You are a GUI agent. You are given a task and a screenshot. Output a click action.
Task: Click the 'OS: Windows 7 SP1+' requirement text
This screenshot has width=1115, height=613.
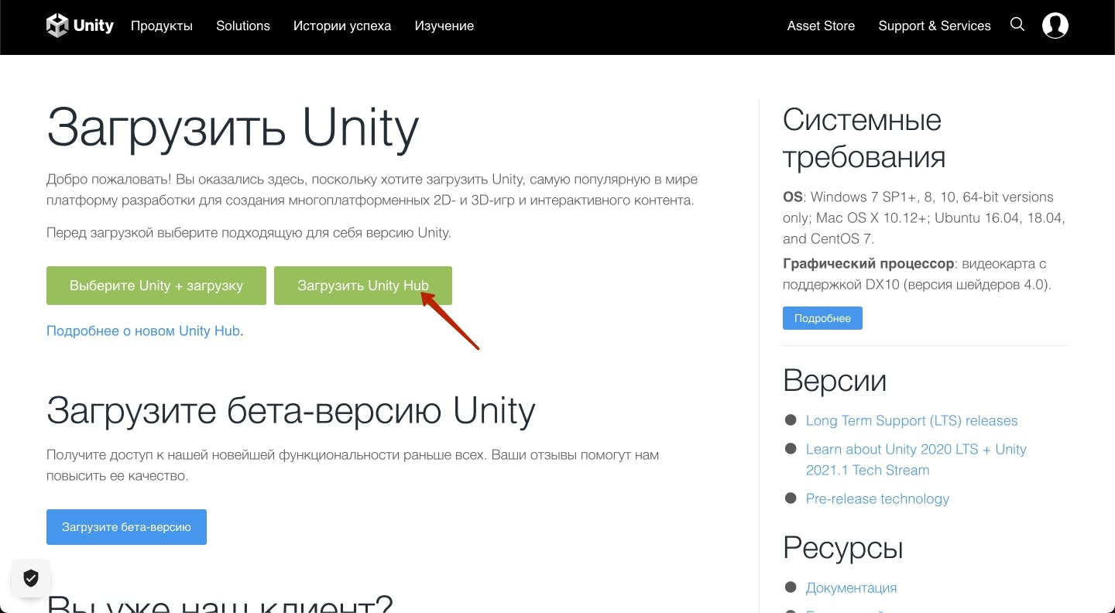pos(924,217)
